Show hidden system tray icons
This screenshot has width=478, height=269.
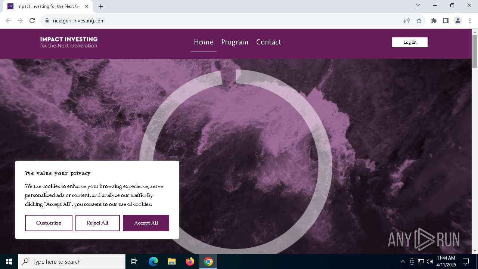[403, 262]
